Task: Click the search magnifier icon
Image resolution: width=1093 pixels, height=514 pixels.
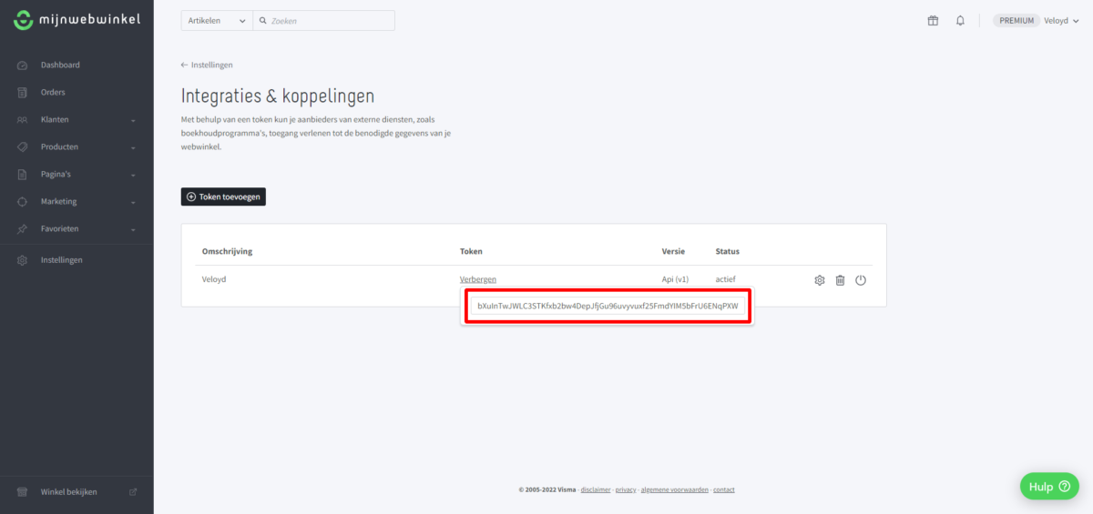Action: pos(262,21)
